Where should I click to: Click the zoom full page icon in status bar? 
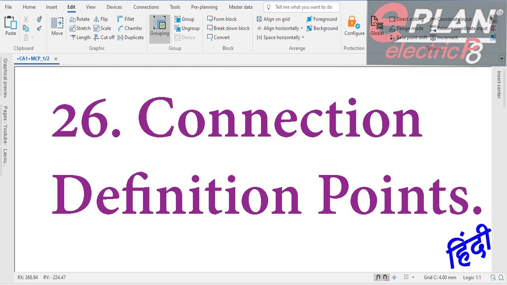pos(501,277)
